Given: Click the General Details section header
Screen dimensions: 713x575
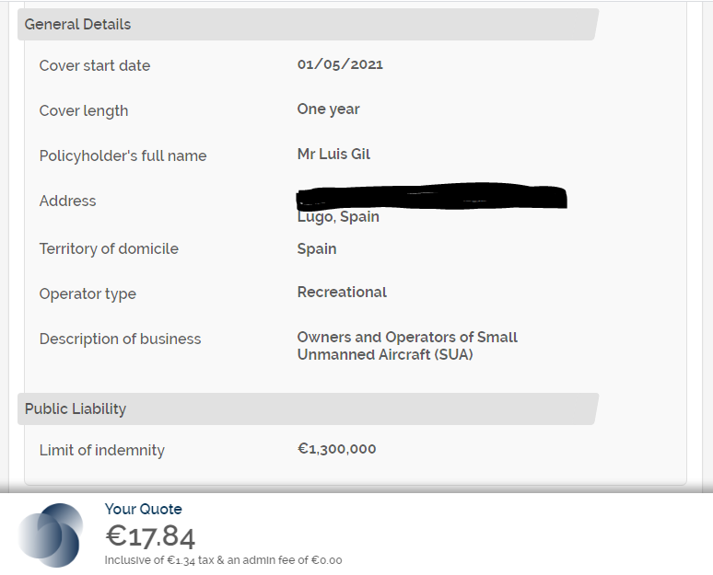Looking at the screenshot, I should (x=77, y=25).
